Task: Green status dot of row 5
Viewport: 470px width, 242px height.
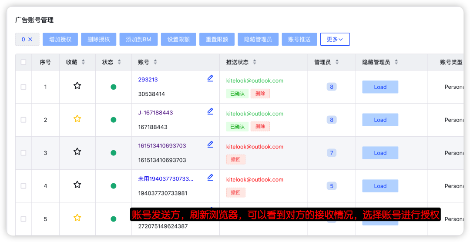Action: 113,219
